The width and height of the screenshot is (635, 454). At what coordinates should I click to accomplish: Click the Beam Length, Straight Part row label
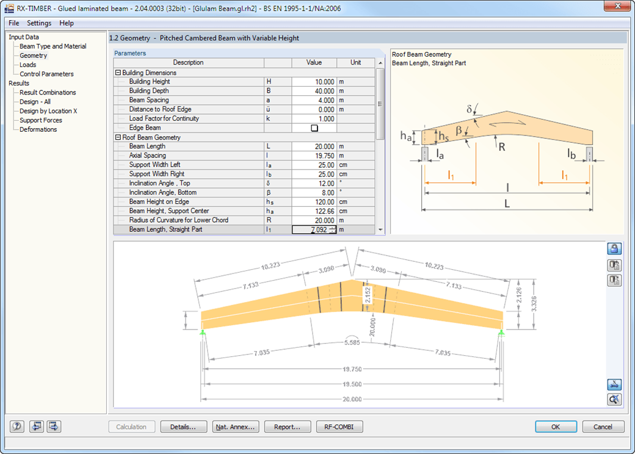[x=165, y=229]
